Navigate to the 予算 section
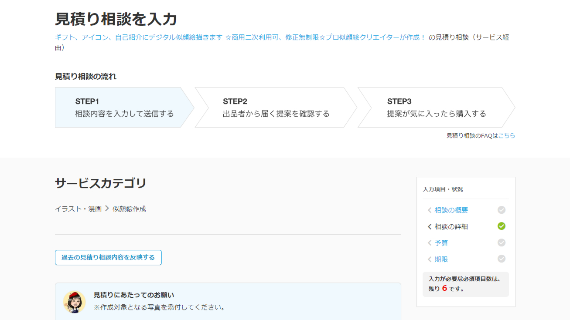 441,243
